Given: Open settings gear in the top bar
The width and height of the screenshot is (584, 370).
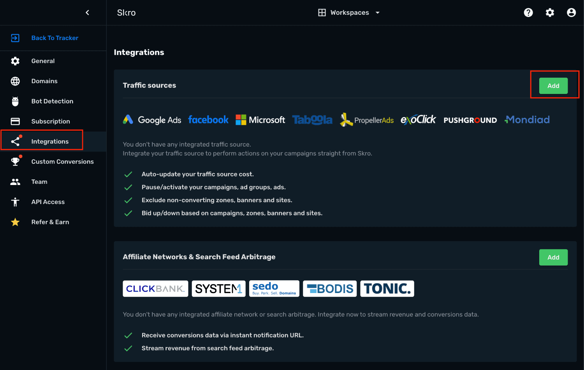Looking at the screenshot, I should point(550,12).
